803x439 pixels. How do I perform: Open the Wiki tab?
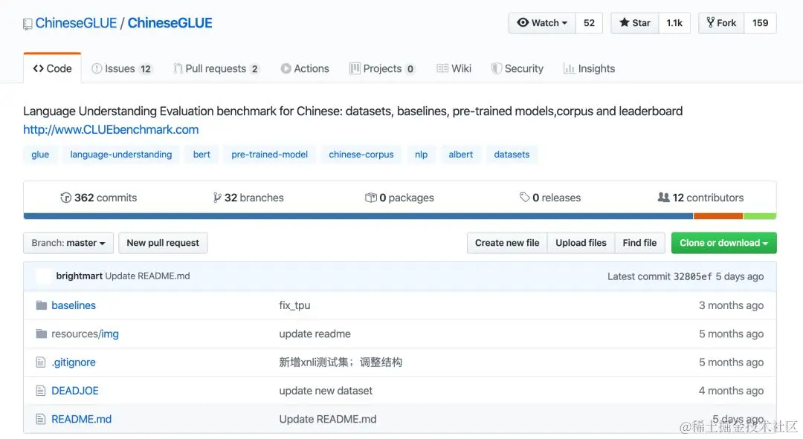point(454,68)
